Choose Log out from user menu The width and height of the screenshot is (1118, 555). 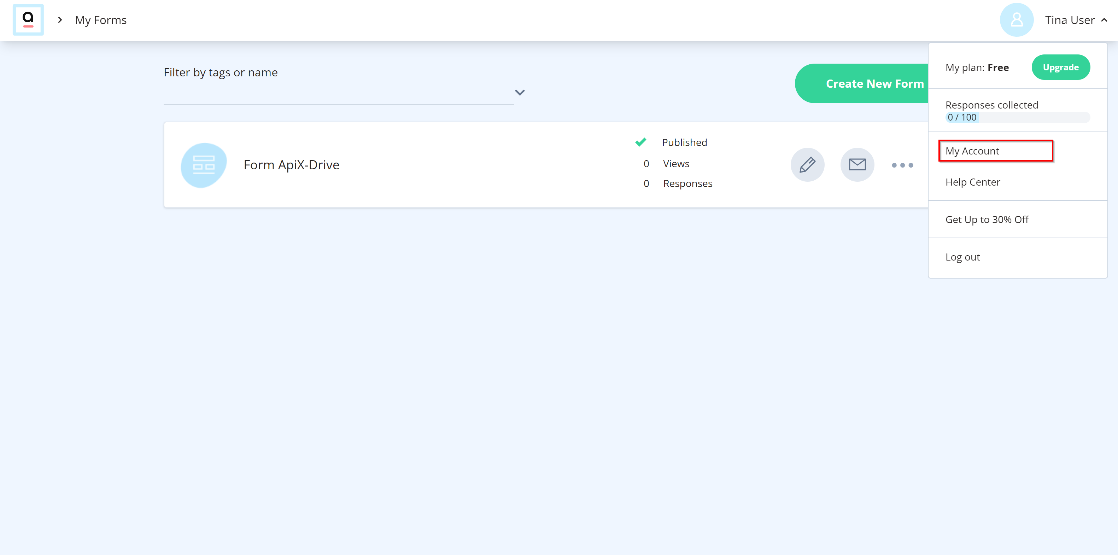[x=962, y=257]
